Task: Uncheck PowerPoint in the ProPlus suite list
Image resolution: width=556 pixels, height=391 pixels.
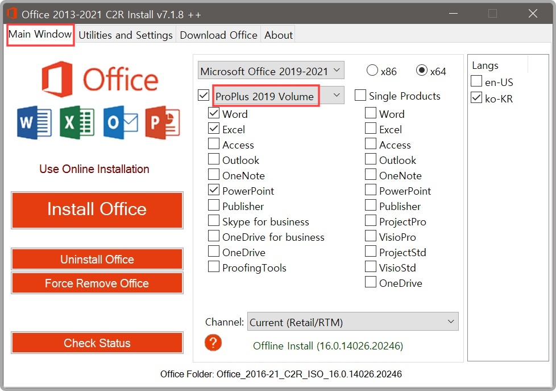Action: coord(213,190)
